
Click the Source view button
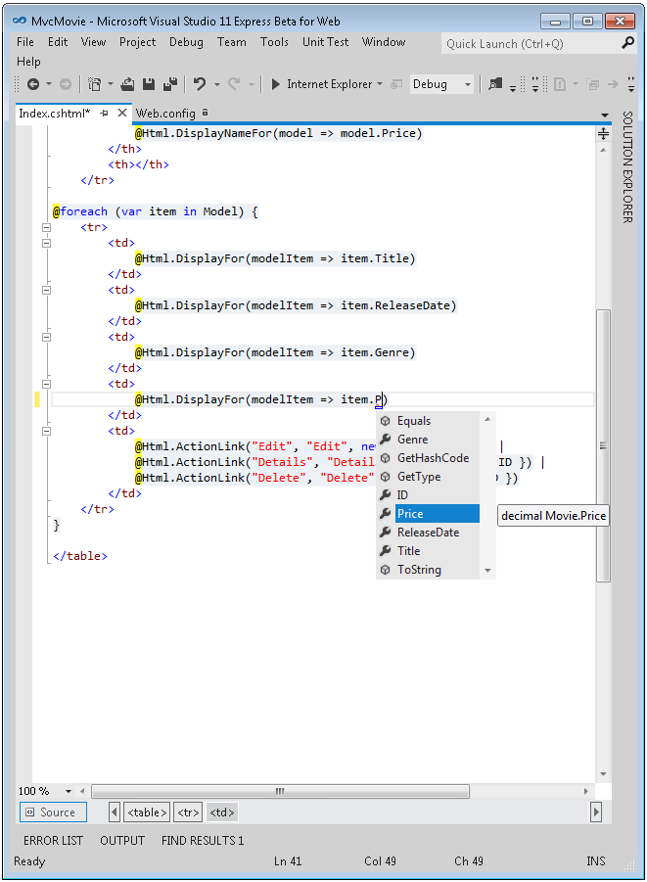(53, 812)
